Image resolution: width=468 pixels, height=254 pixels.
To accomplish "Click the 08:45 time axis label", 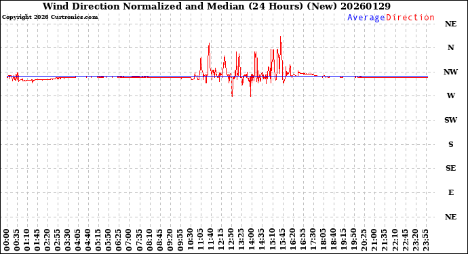I will click(160, 240).
